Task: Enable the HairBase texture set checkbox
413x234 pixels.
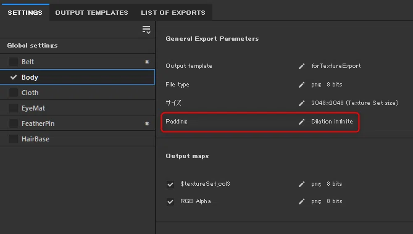Action: coord(13,139)
